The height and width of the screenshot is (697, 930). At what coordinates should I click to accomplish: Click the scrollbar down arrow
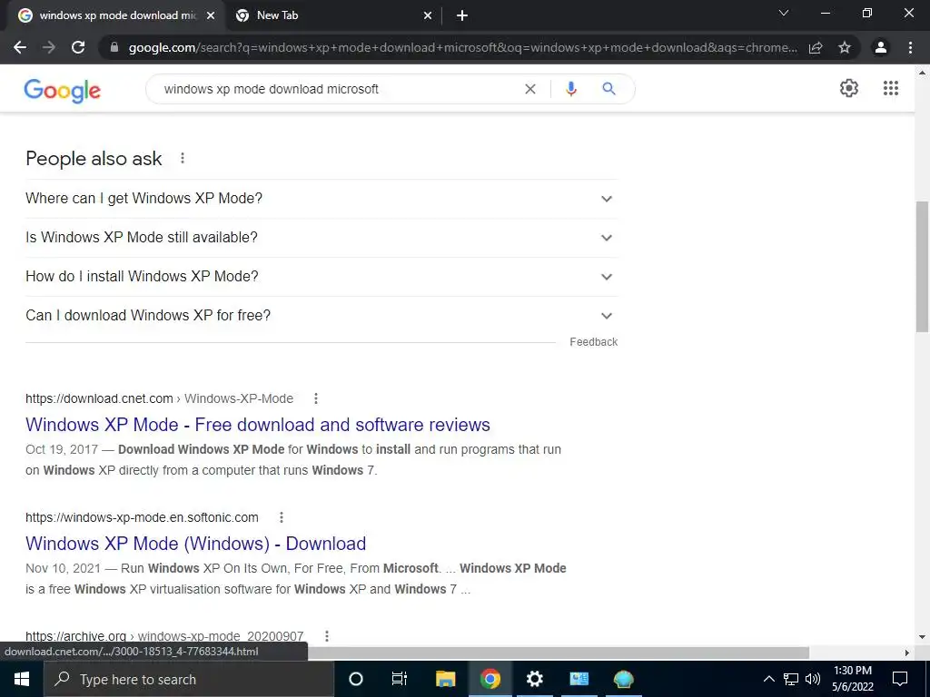pos(923,637)
